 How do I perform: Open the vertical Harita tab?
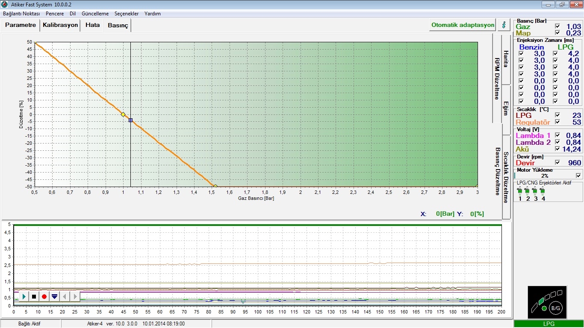coord(506,59)
